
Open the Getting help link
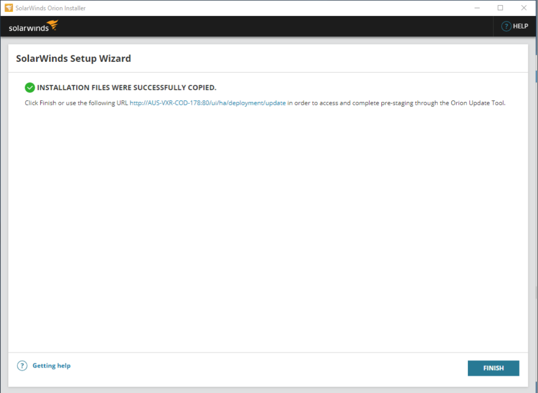point(51,366)
